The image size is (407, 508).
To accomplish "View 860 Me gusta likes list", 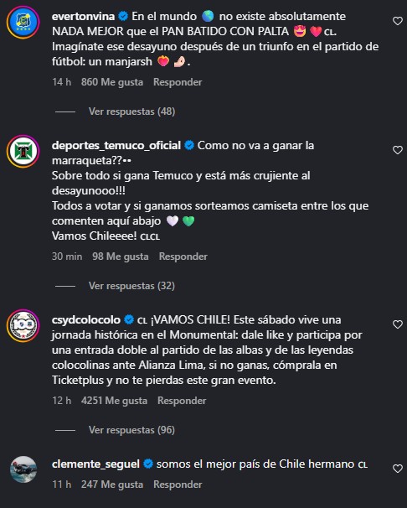I will point(112,82).
